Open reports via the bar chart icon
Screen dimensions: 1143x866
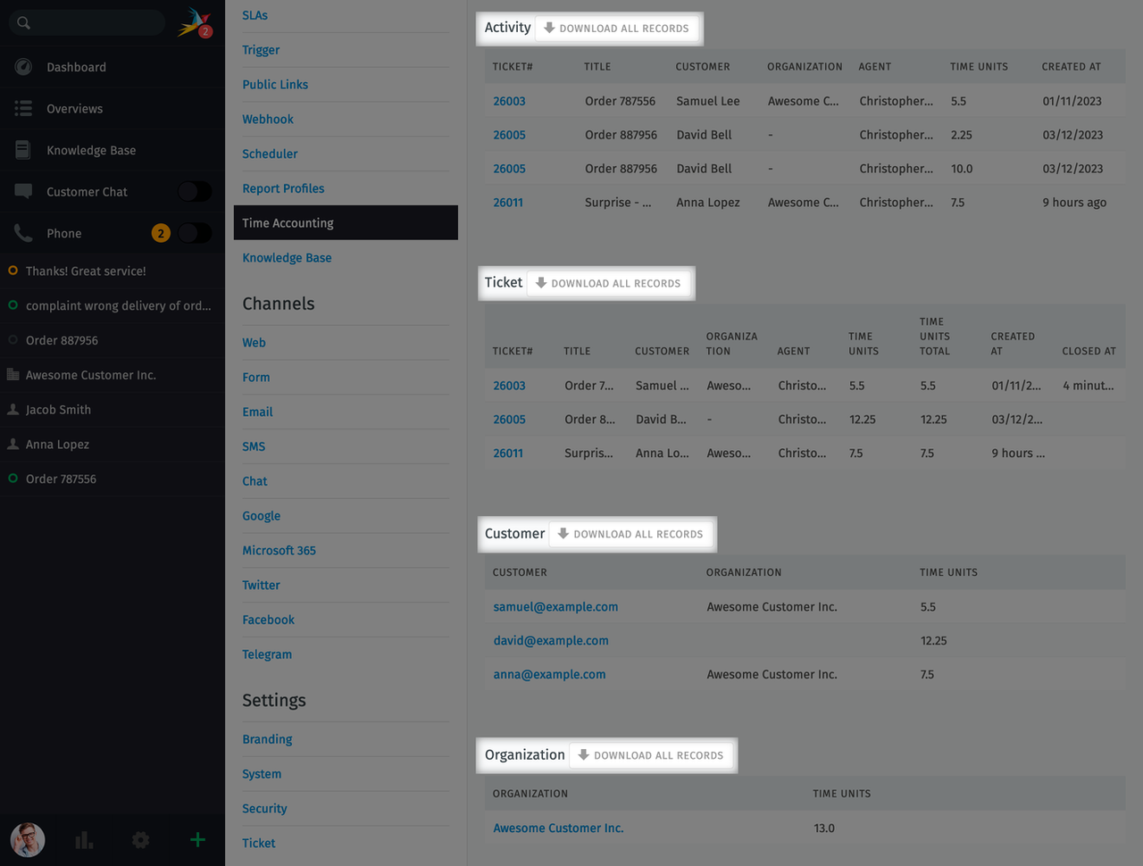(x=83, y=840)
